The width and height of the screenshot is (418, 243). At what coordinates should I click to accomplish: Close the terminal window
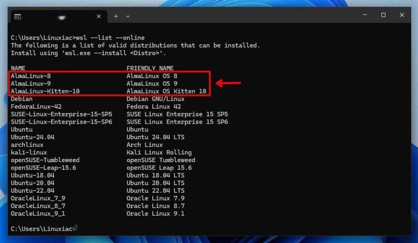(402, 15)
